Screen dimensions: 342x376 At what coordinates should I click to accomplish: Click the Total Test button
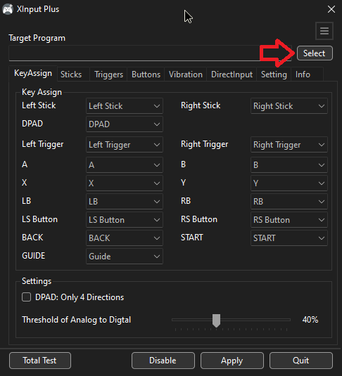[x=40, y=361]
